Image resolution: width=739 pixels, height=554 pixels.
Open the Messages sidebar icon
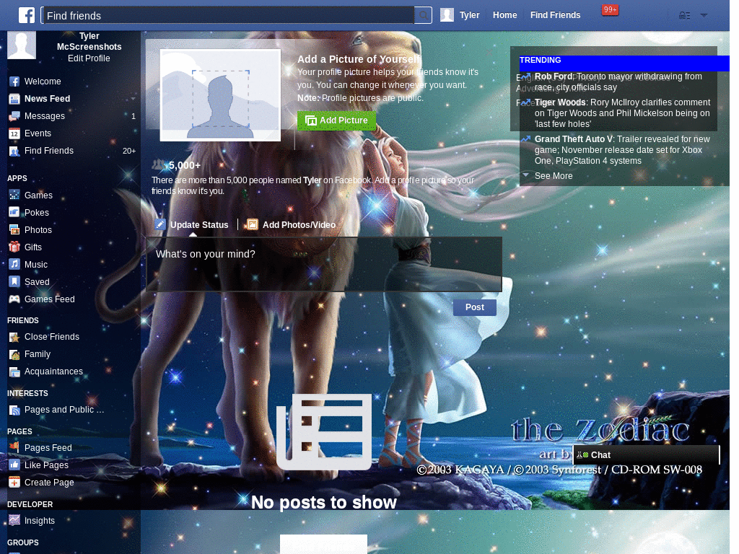coord(14,116)
